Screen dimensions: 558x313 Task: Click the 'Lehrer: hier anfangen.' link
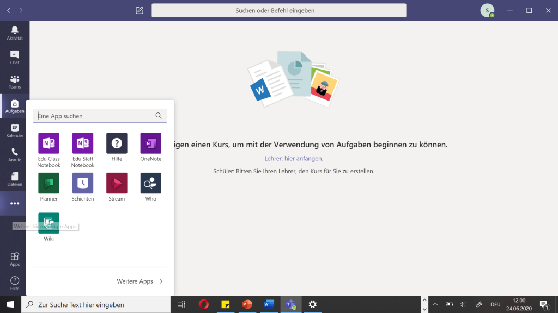(294, 158)
